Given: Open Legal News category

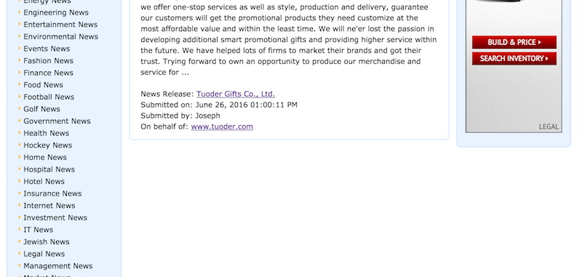Looking at the screenshot, I should (x=44, y=254).
